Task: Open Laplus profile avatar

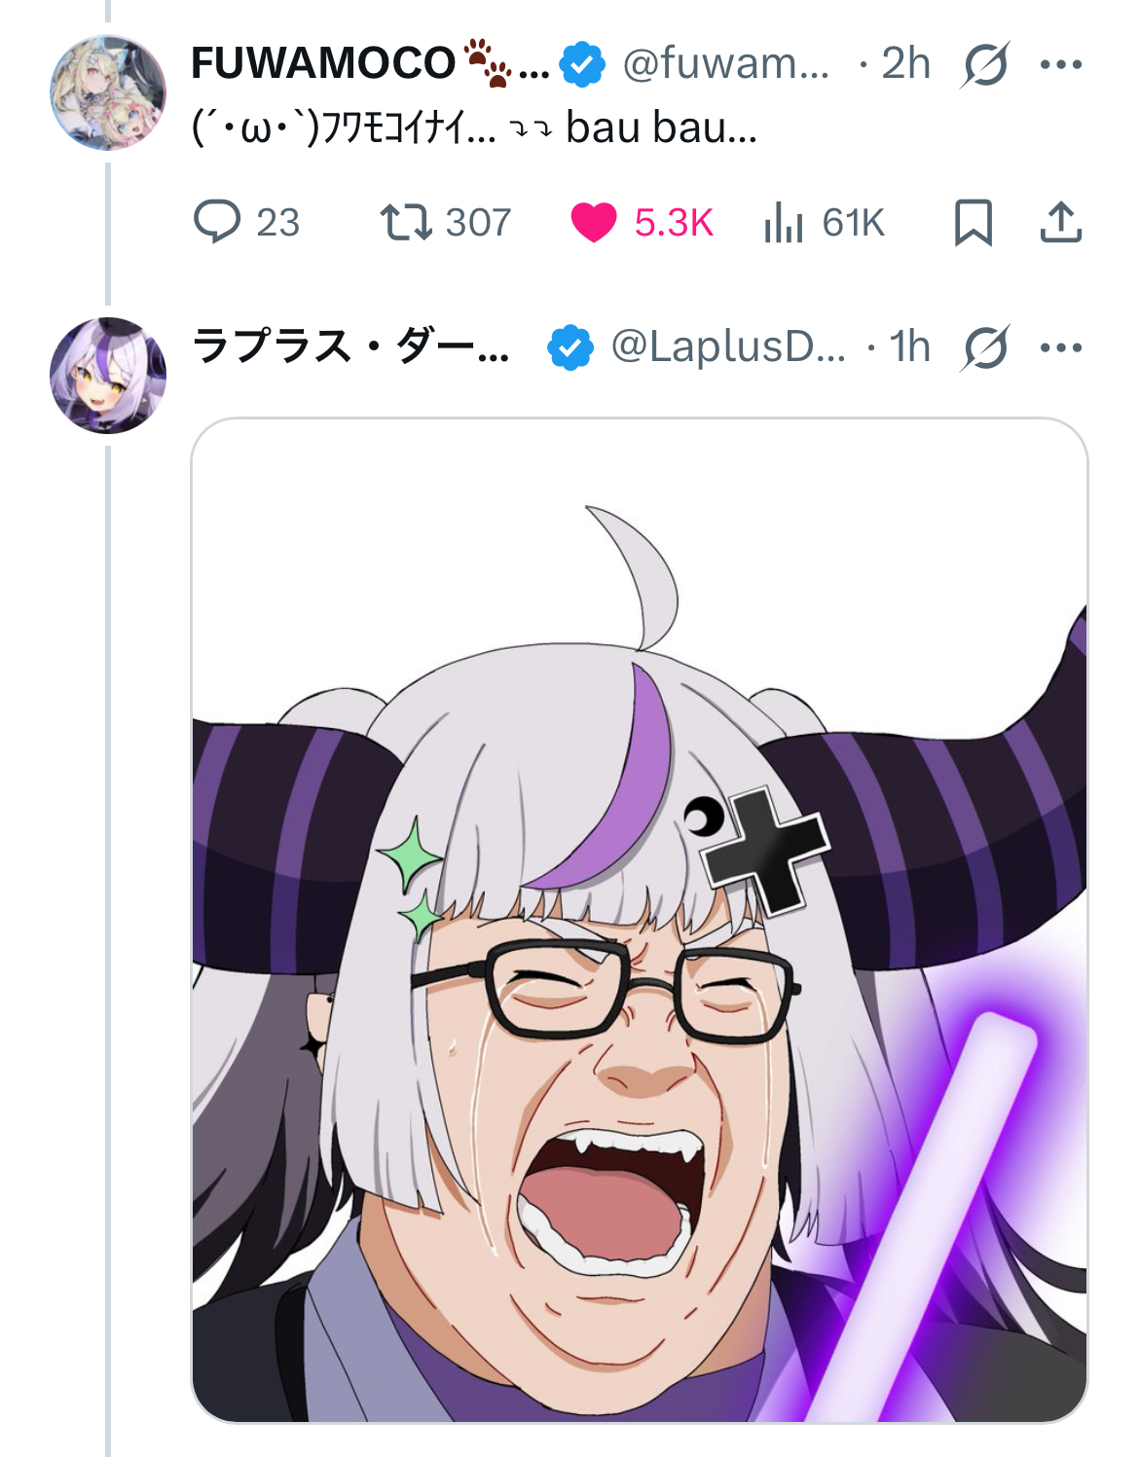Action: pos(108,376)
